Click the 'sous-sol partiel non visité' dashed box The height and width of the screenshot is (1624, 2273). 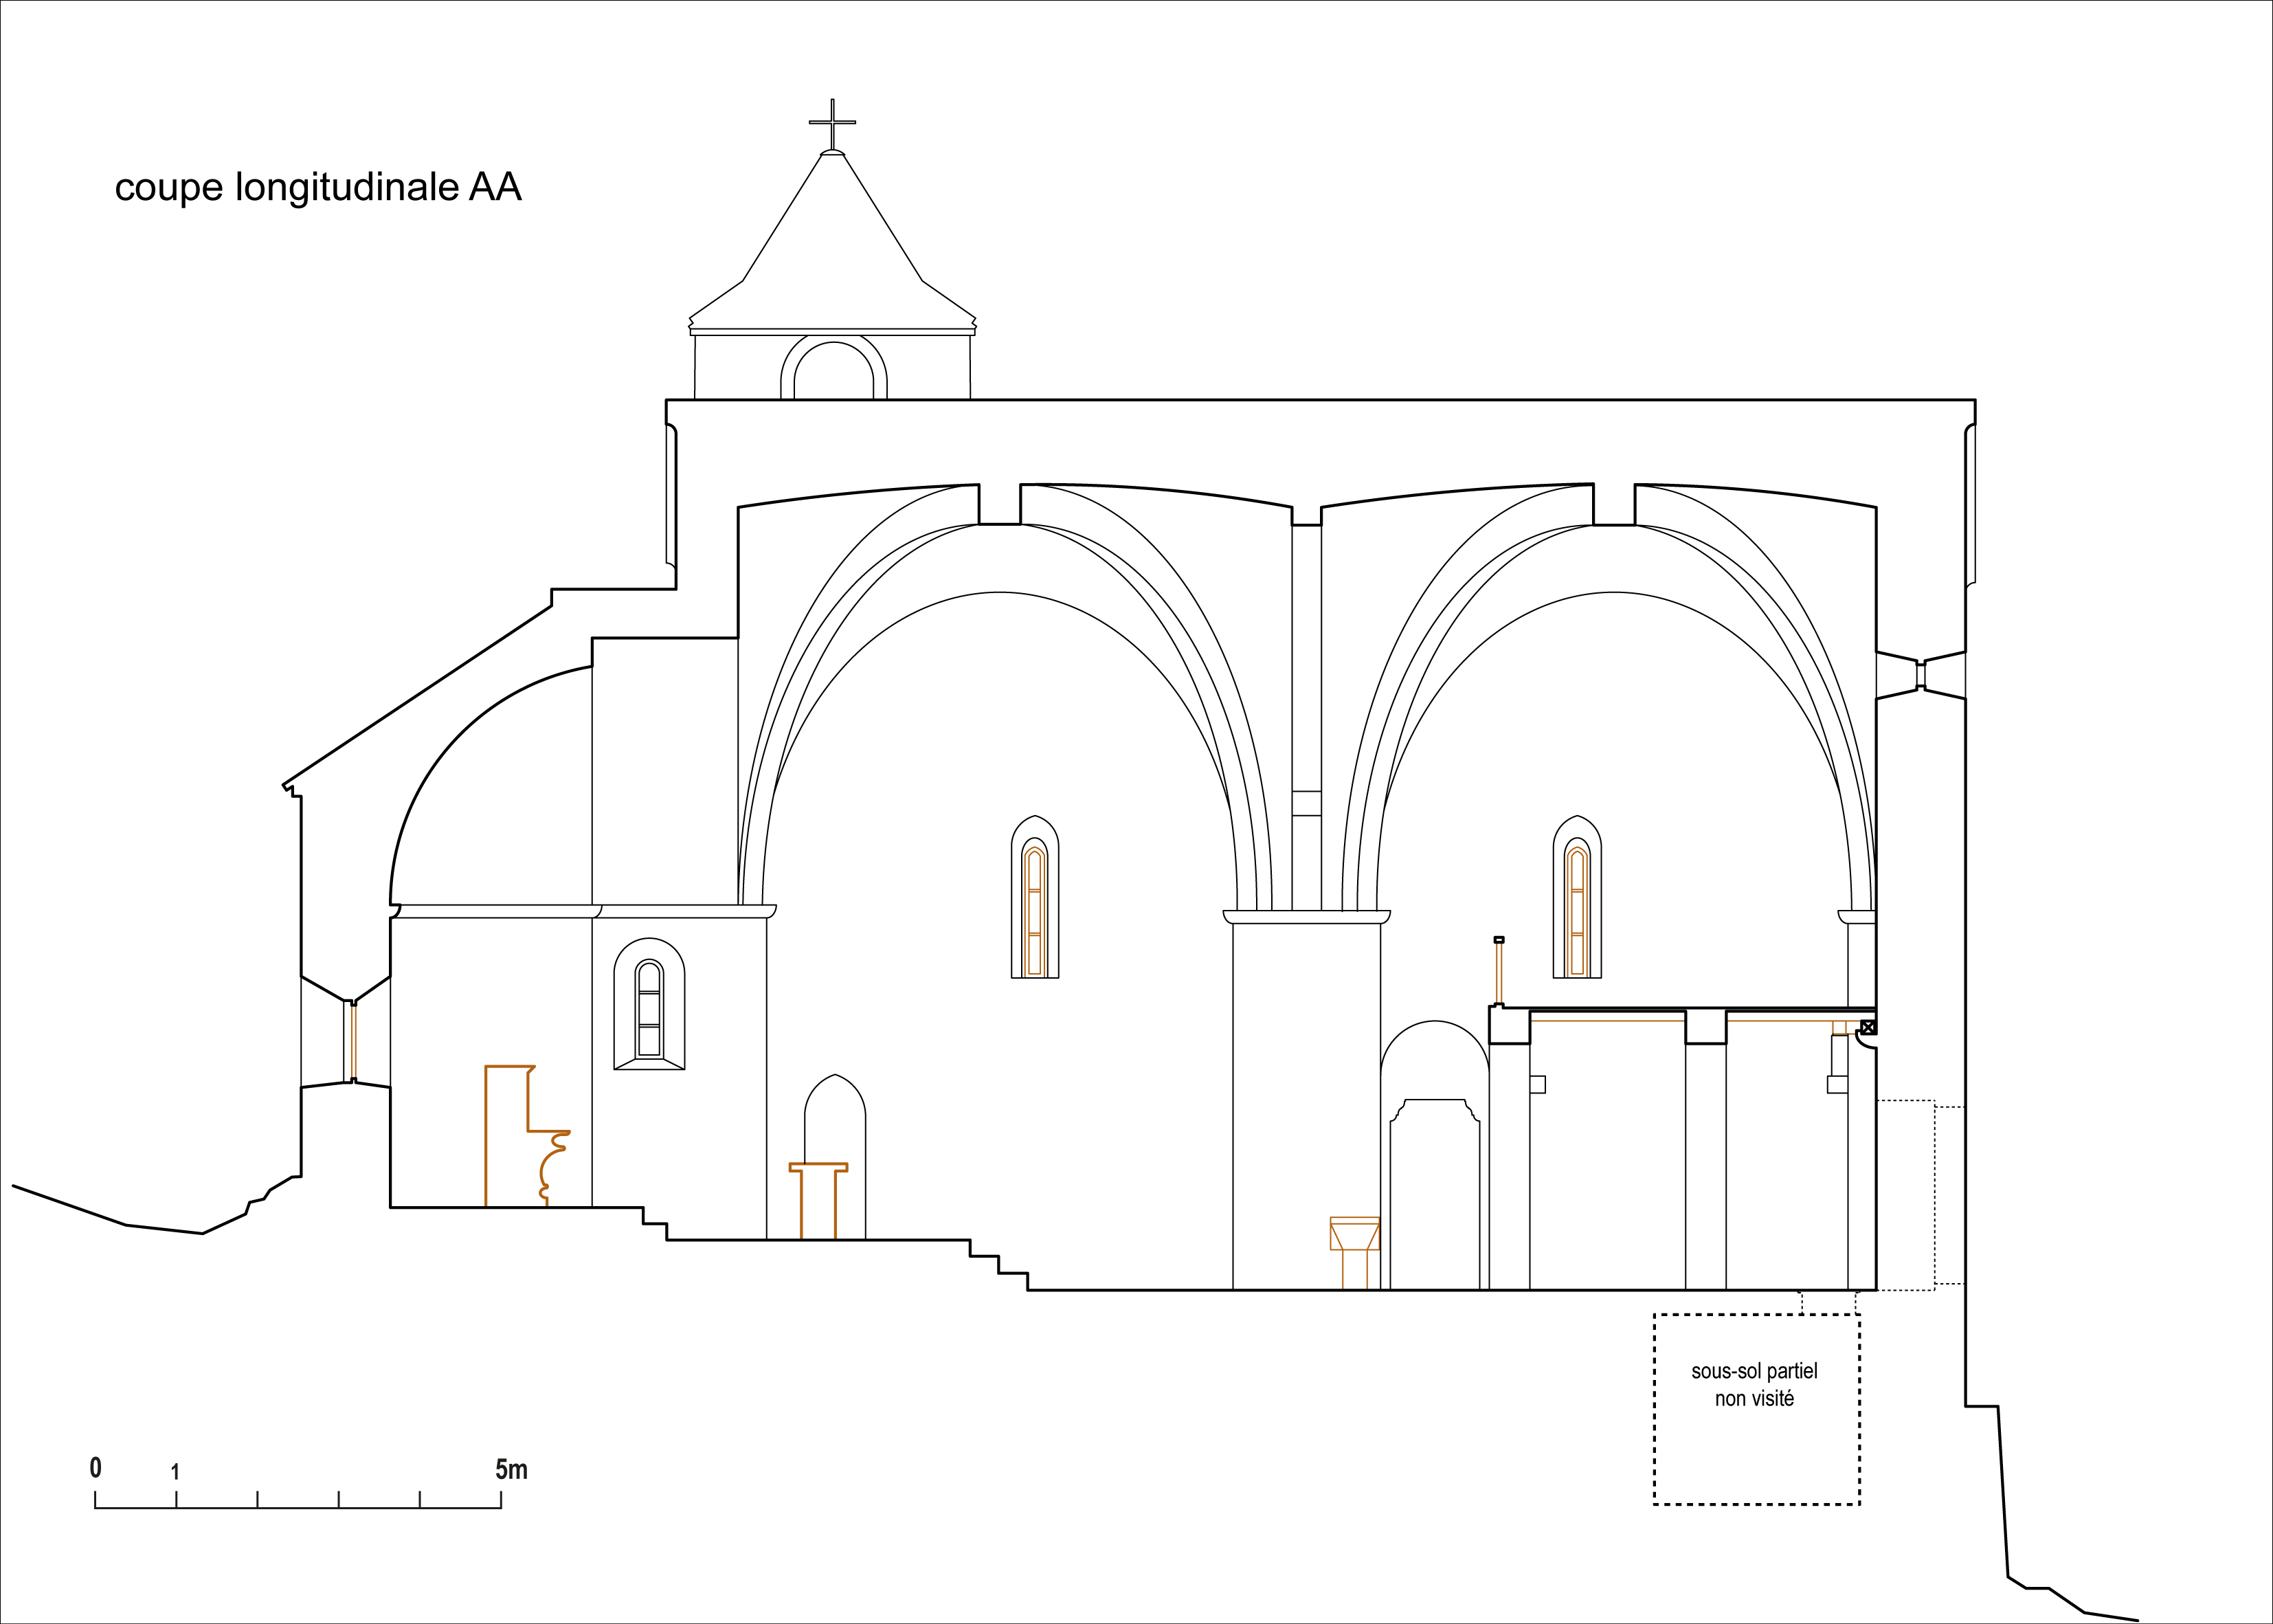[x=1756, y=1409]
